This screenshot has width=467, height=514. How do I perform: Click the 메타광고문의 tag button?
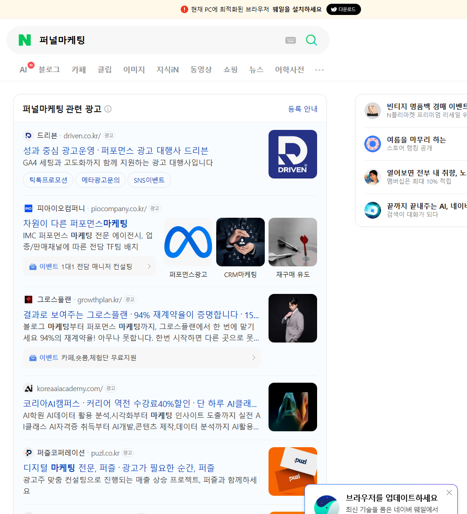[100, 180]
